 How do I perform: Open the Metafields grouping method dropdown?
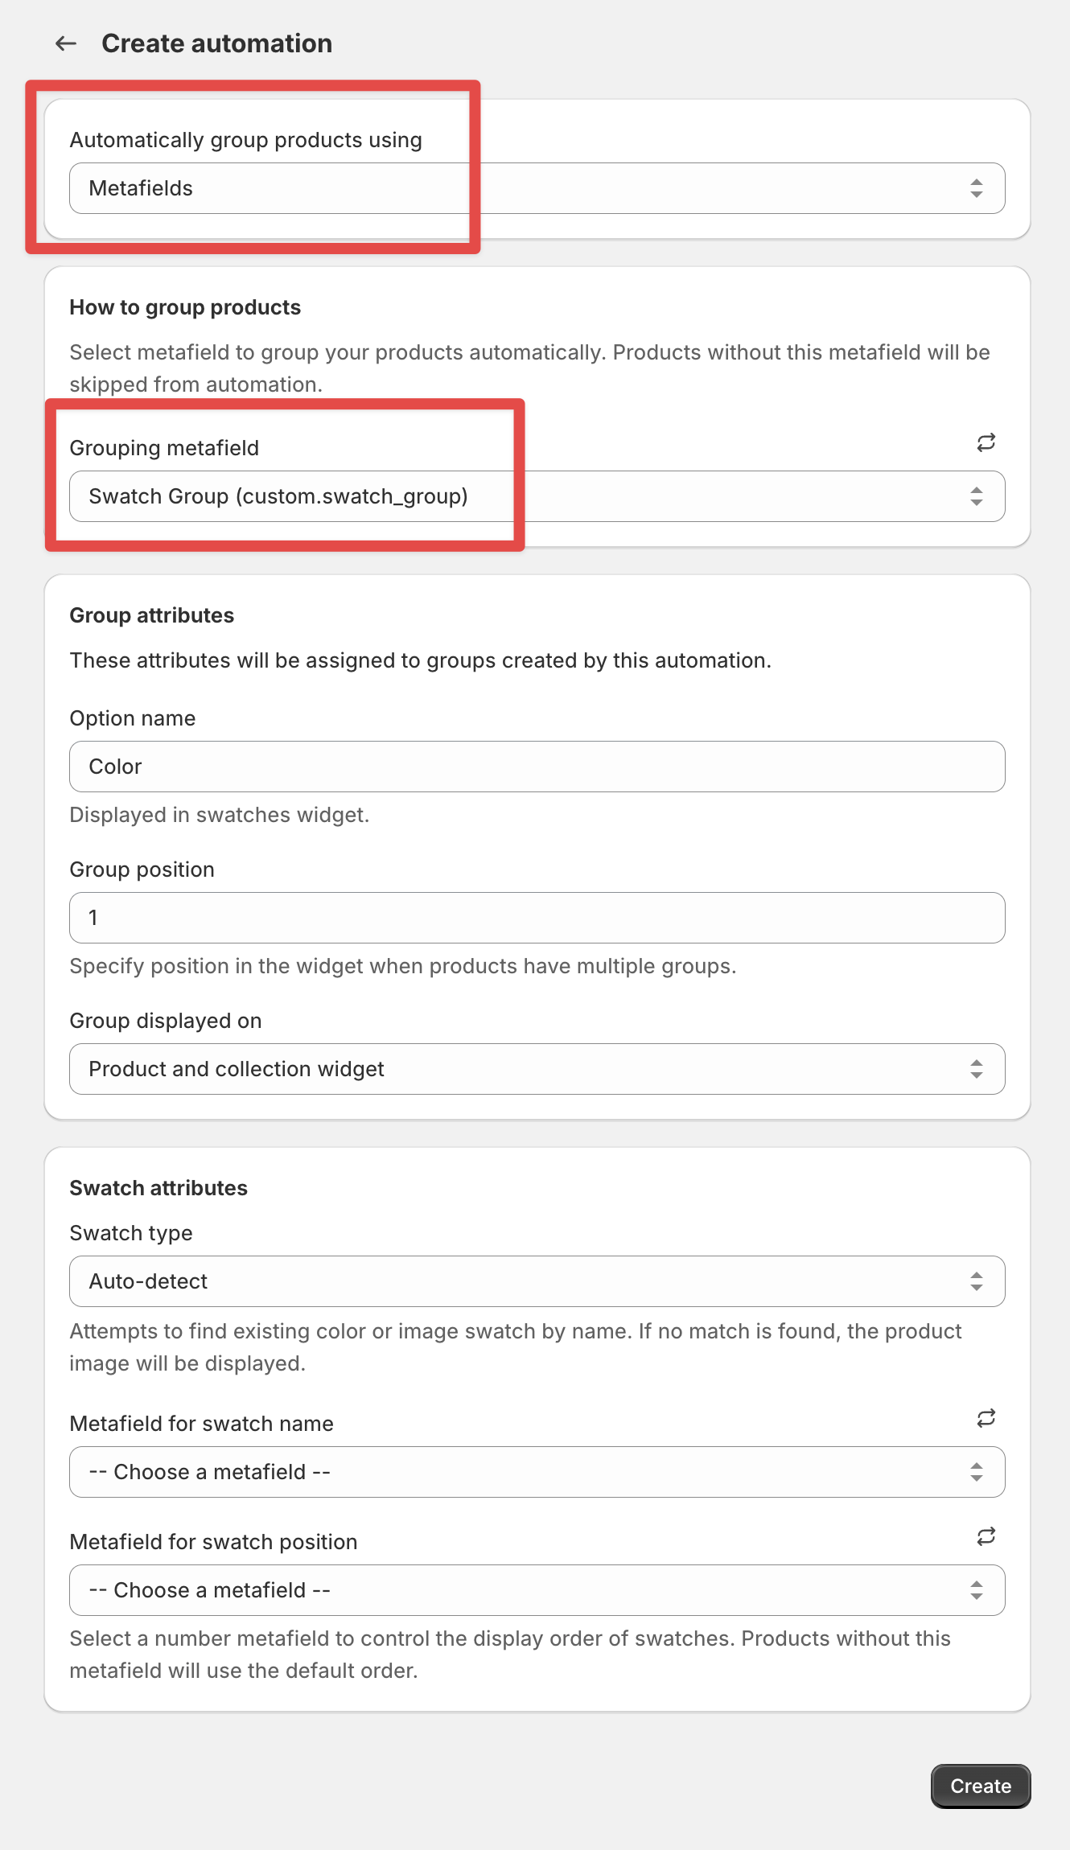[x=537, y=188]
